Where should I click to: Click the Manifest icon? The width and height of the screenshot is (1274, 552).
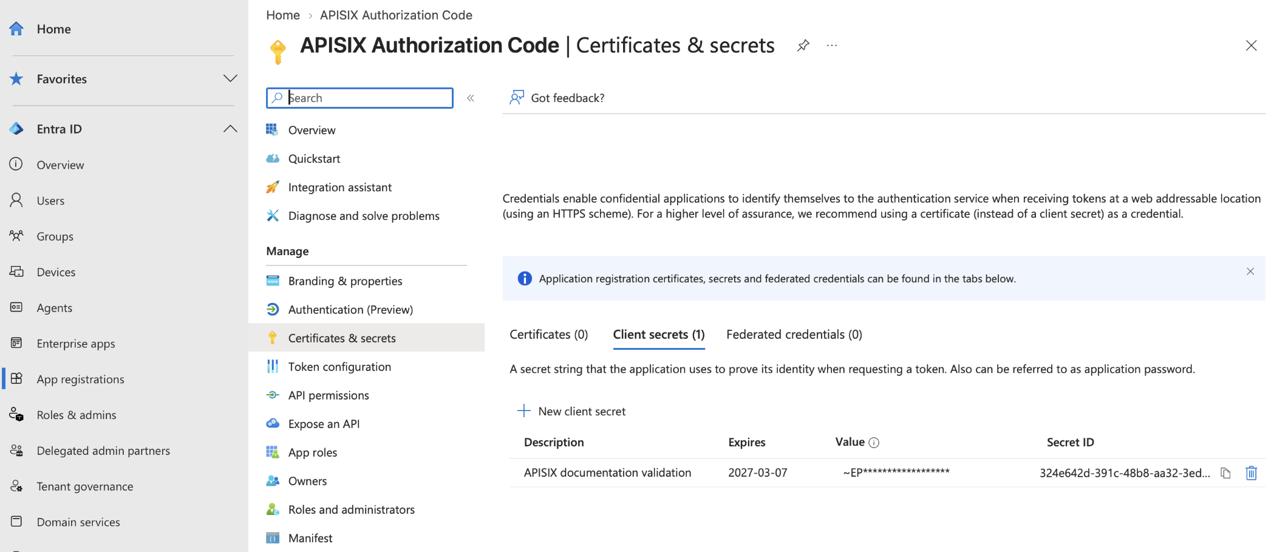pyautogui.click(x=273, y=538)
